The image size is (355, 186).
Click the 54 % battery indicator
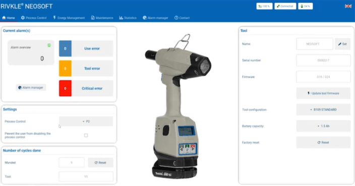click(306, 6)
